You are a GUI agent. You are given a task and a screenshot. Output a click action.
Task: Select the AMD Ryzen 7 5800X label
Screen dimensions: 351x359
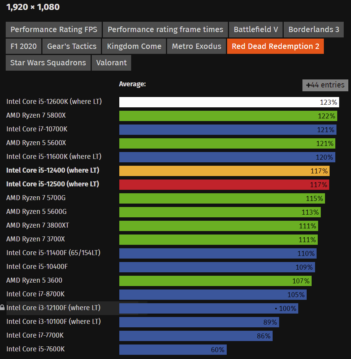coord(36,115)
